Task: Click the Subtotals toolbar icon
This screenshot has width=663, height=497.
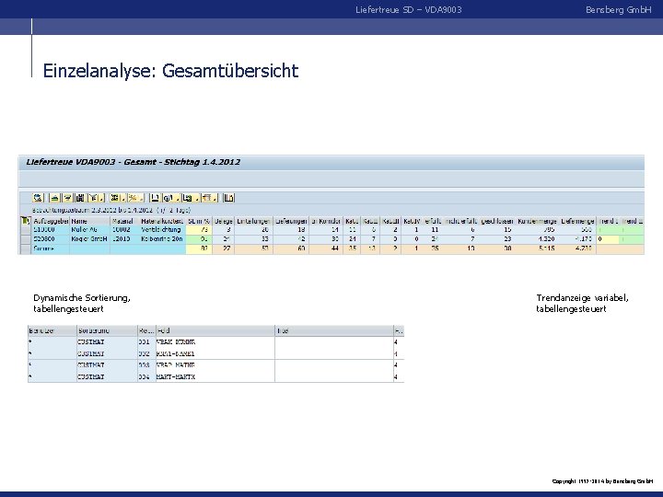Action: click(x=133, y=198)
